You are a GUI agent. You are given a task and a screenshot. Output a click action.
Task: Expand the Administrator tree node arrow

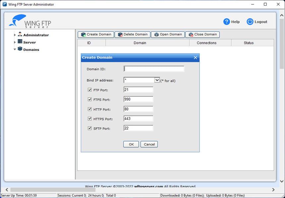[x=15, y=35]
